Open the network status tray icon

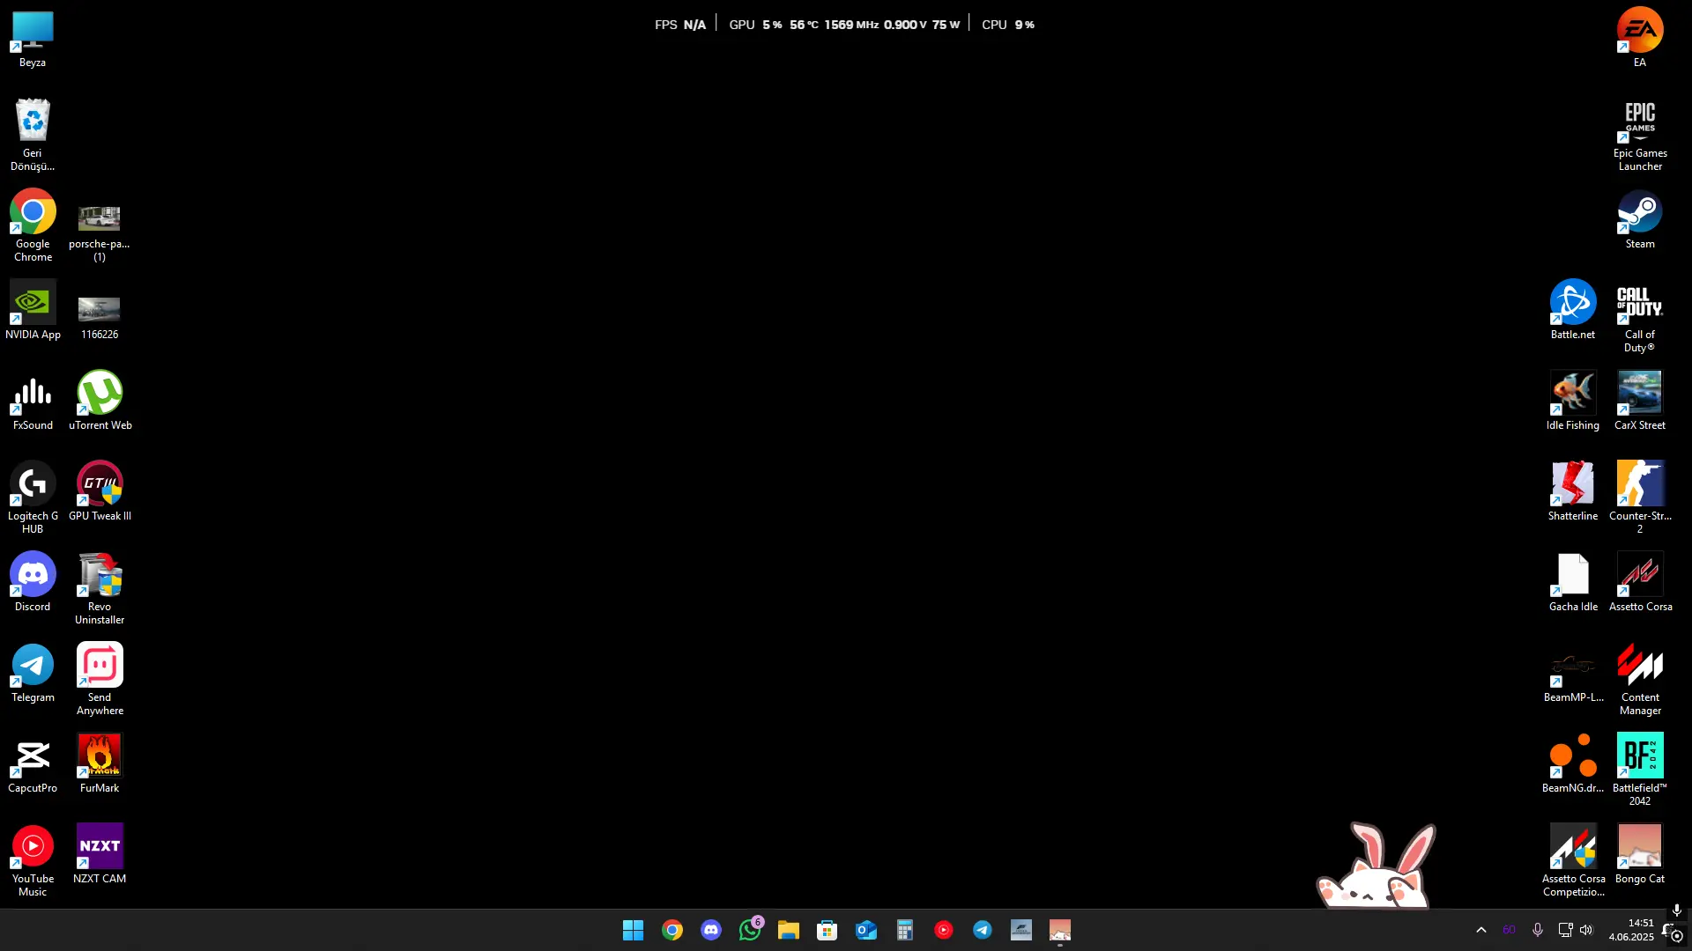pyautogui.click(x=1565, y=930)
